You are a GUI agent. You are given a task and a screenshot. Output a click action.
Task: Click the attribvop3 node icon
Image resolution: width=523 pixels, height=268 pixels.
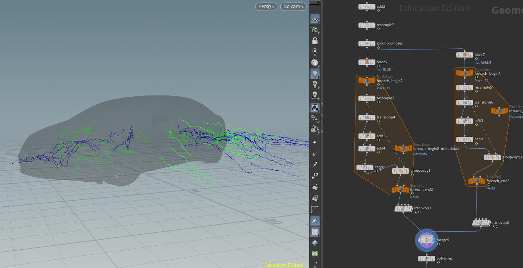(404, 209)
